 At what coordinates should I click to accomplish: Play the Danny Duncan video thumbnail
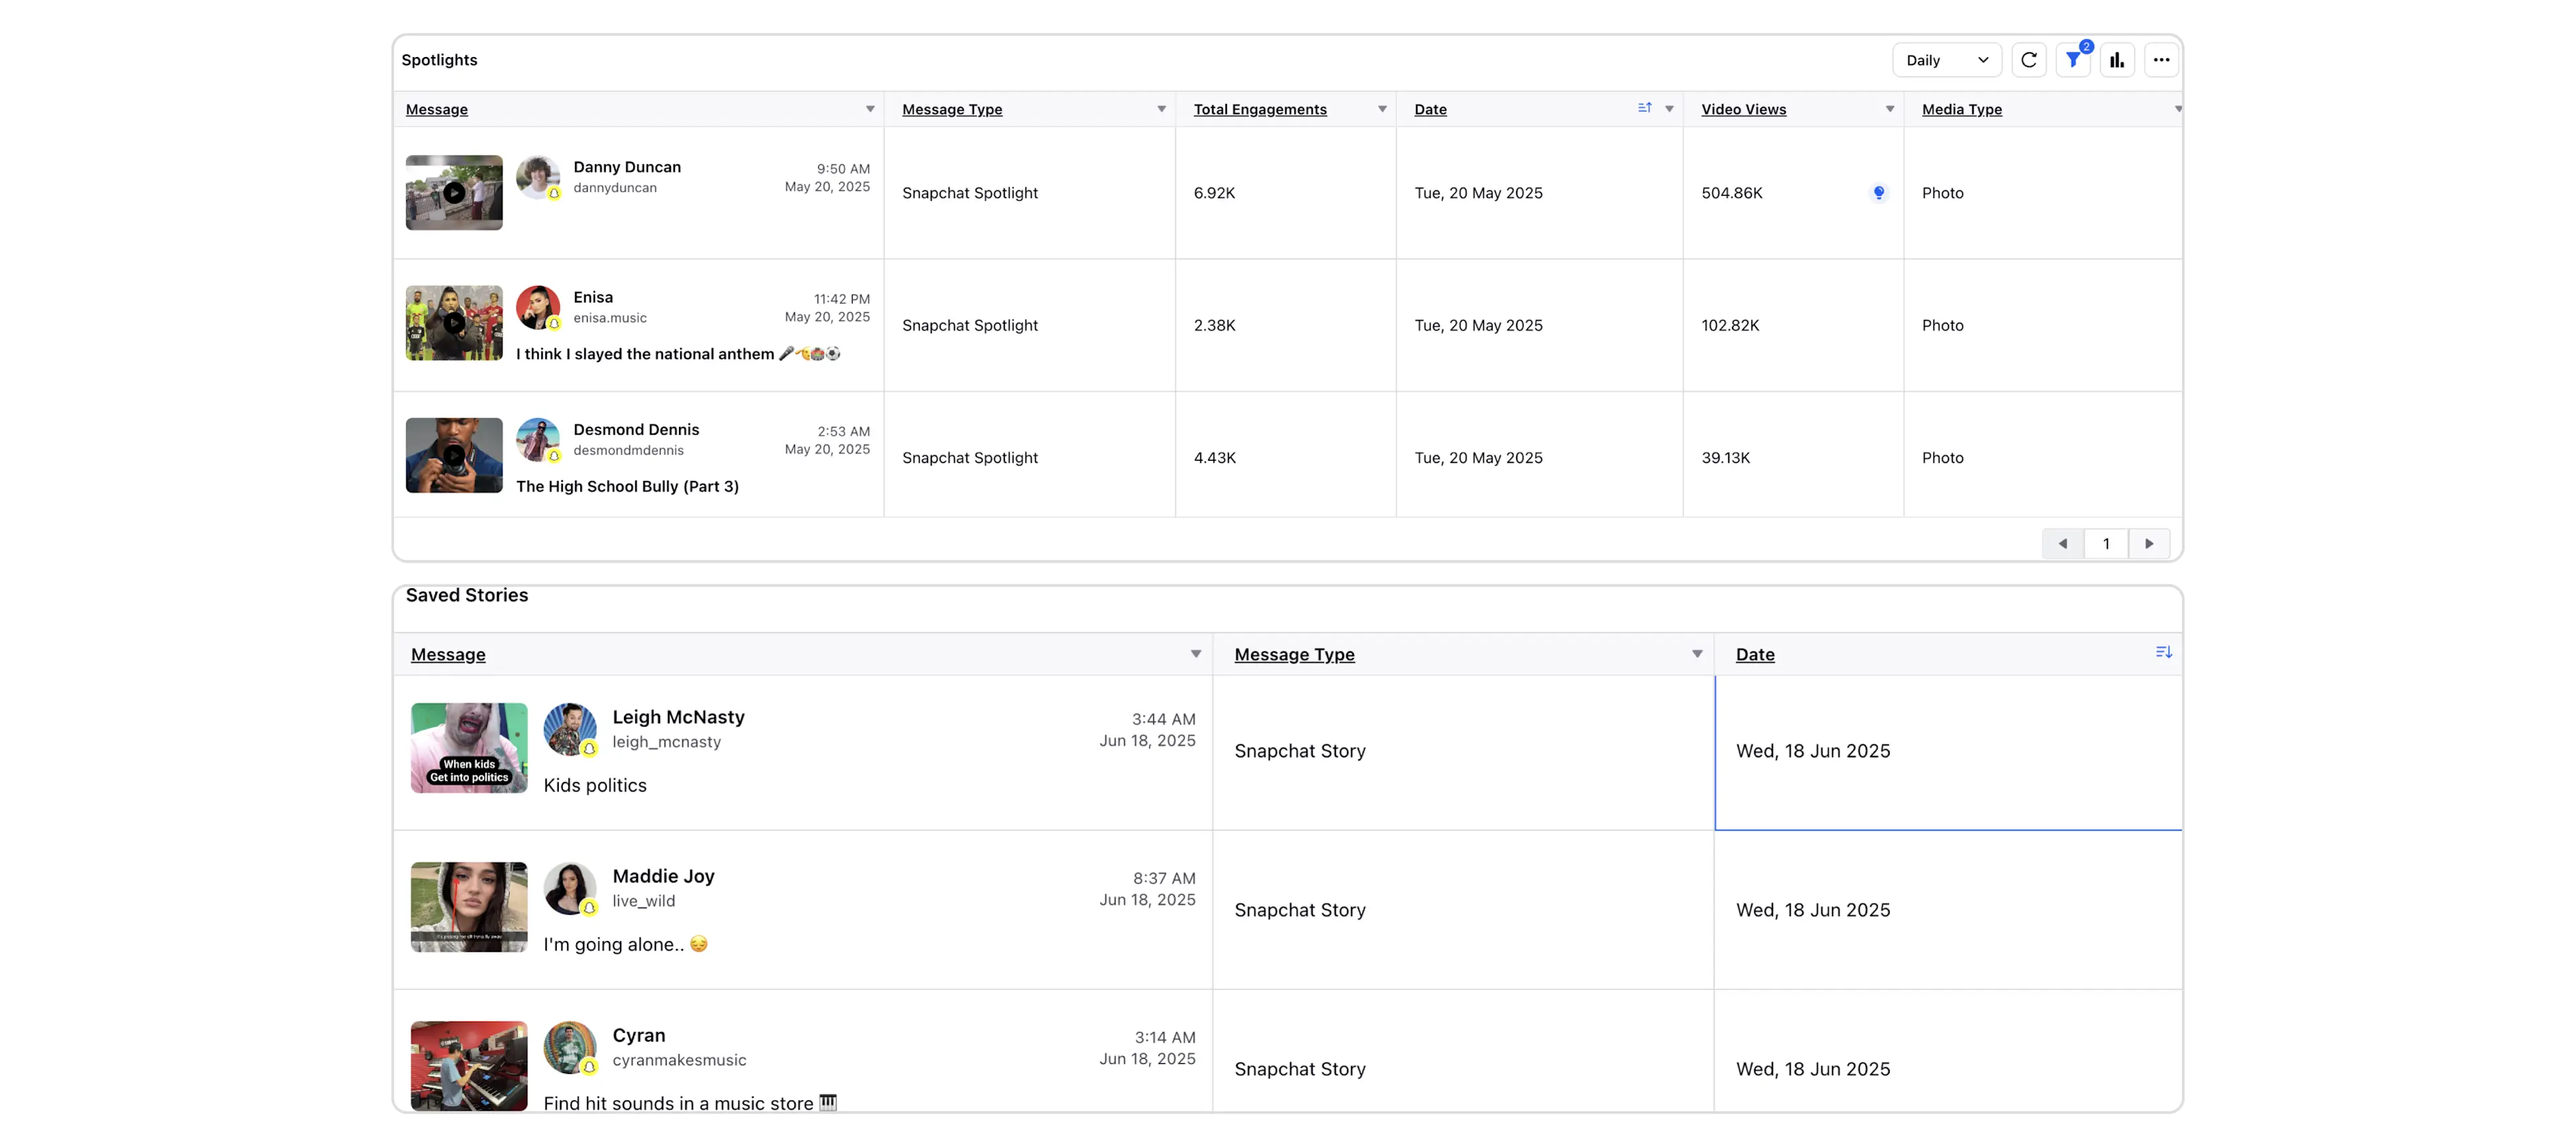point(454,193)
